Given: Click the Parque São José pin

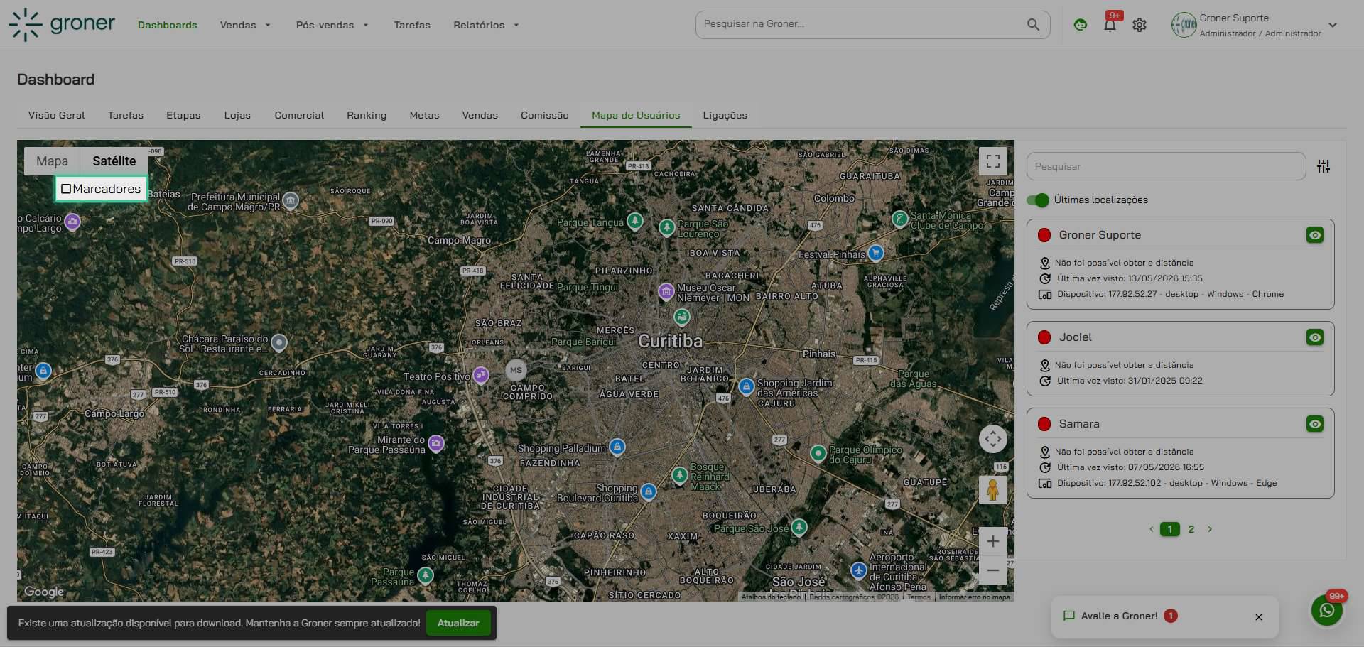Looking at the screenshot, I should click(x=800, y=527).
